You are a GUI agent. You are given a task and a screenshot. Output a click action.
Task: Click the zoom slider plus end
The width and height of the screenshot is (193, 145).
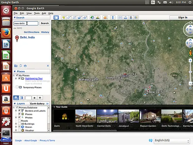[190, 60]
